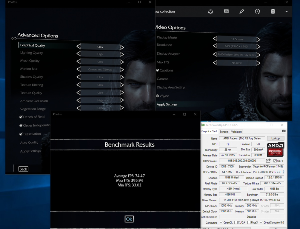This screenshot has width=300, height=229.
Task: Select the Auto Config menu item
Action: 29,142
